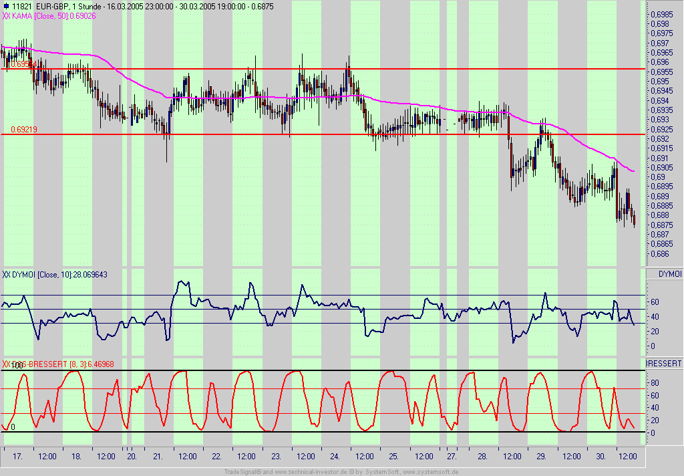
Task: Click the 24. date label on the time axis
Action: pos(335,457)
